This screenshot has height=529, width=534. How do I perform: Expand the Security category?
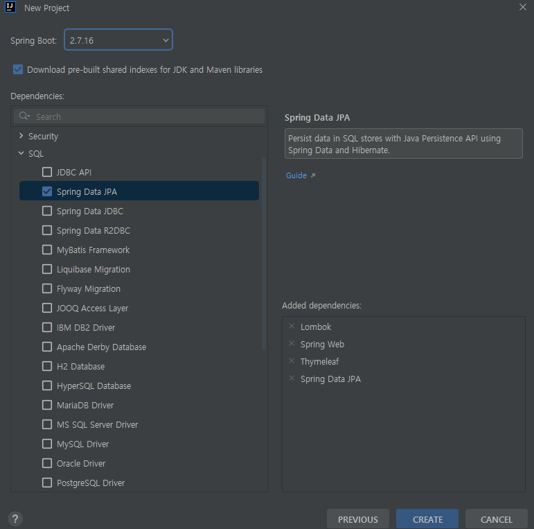(x=21, y=136)
